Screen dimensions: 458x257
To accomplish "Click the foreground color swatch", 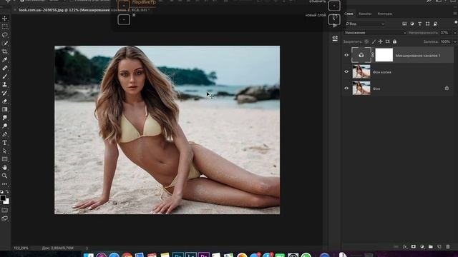I will click(x=3, y=198).
